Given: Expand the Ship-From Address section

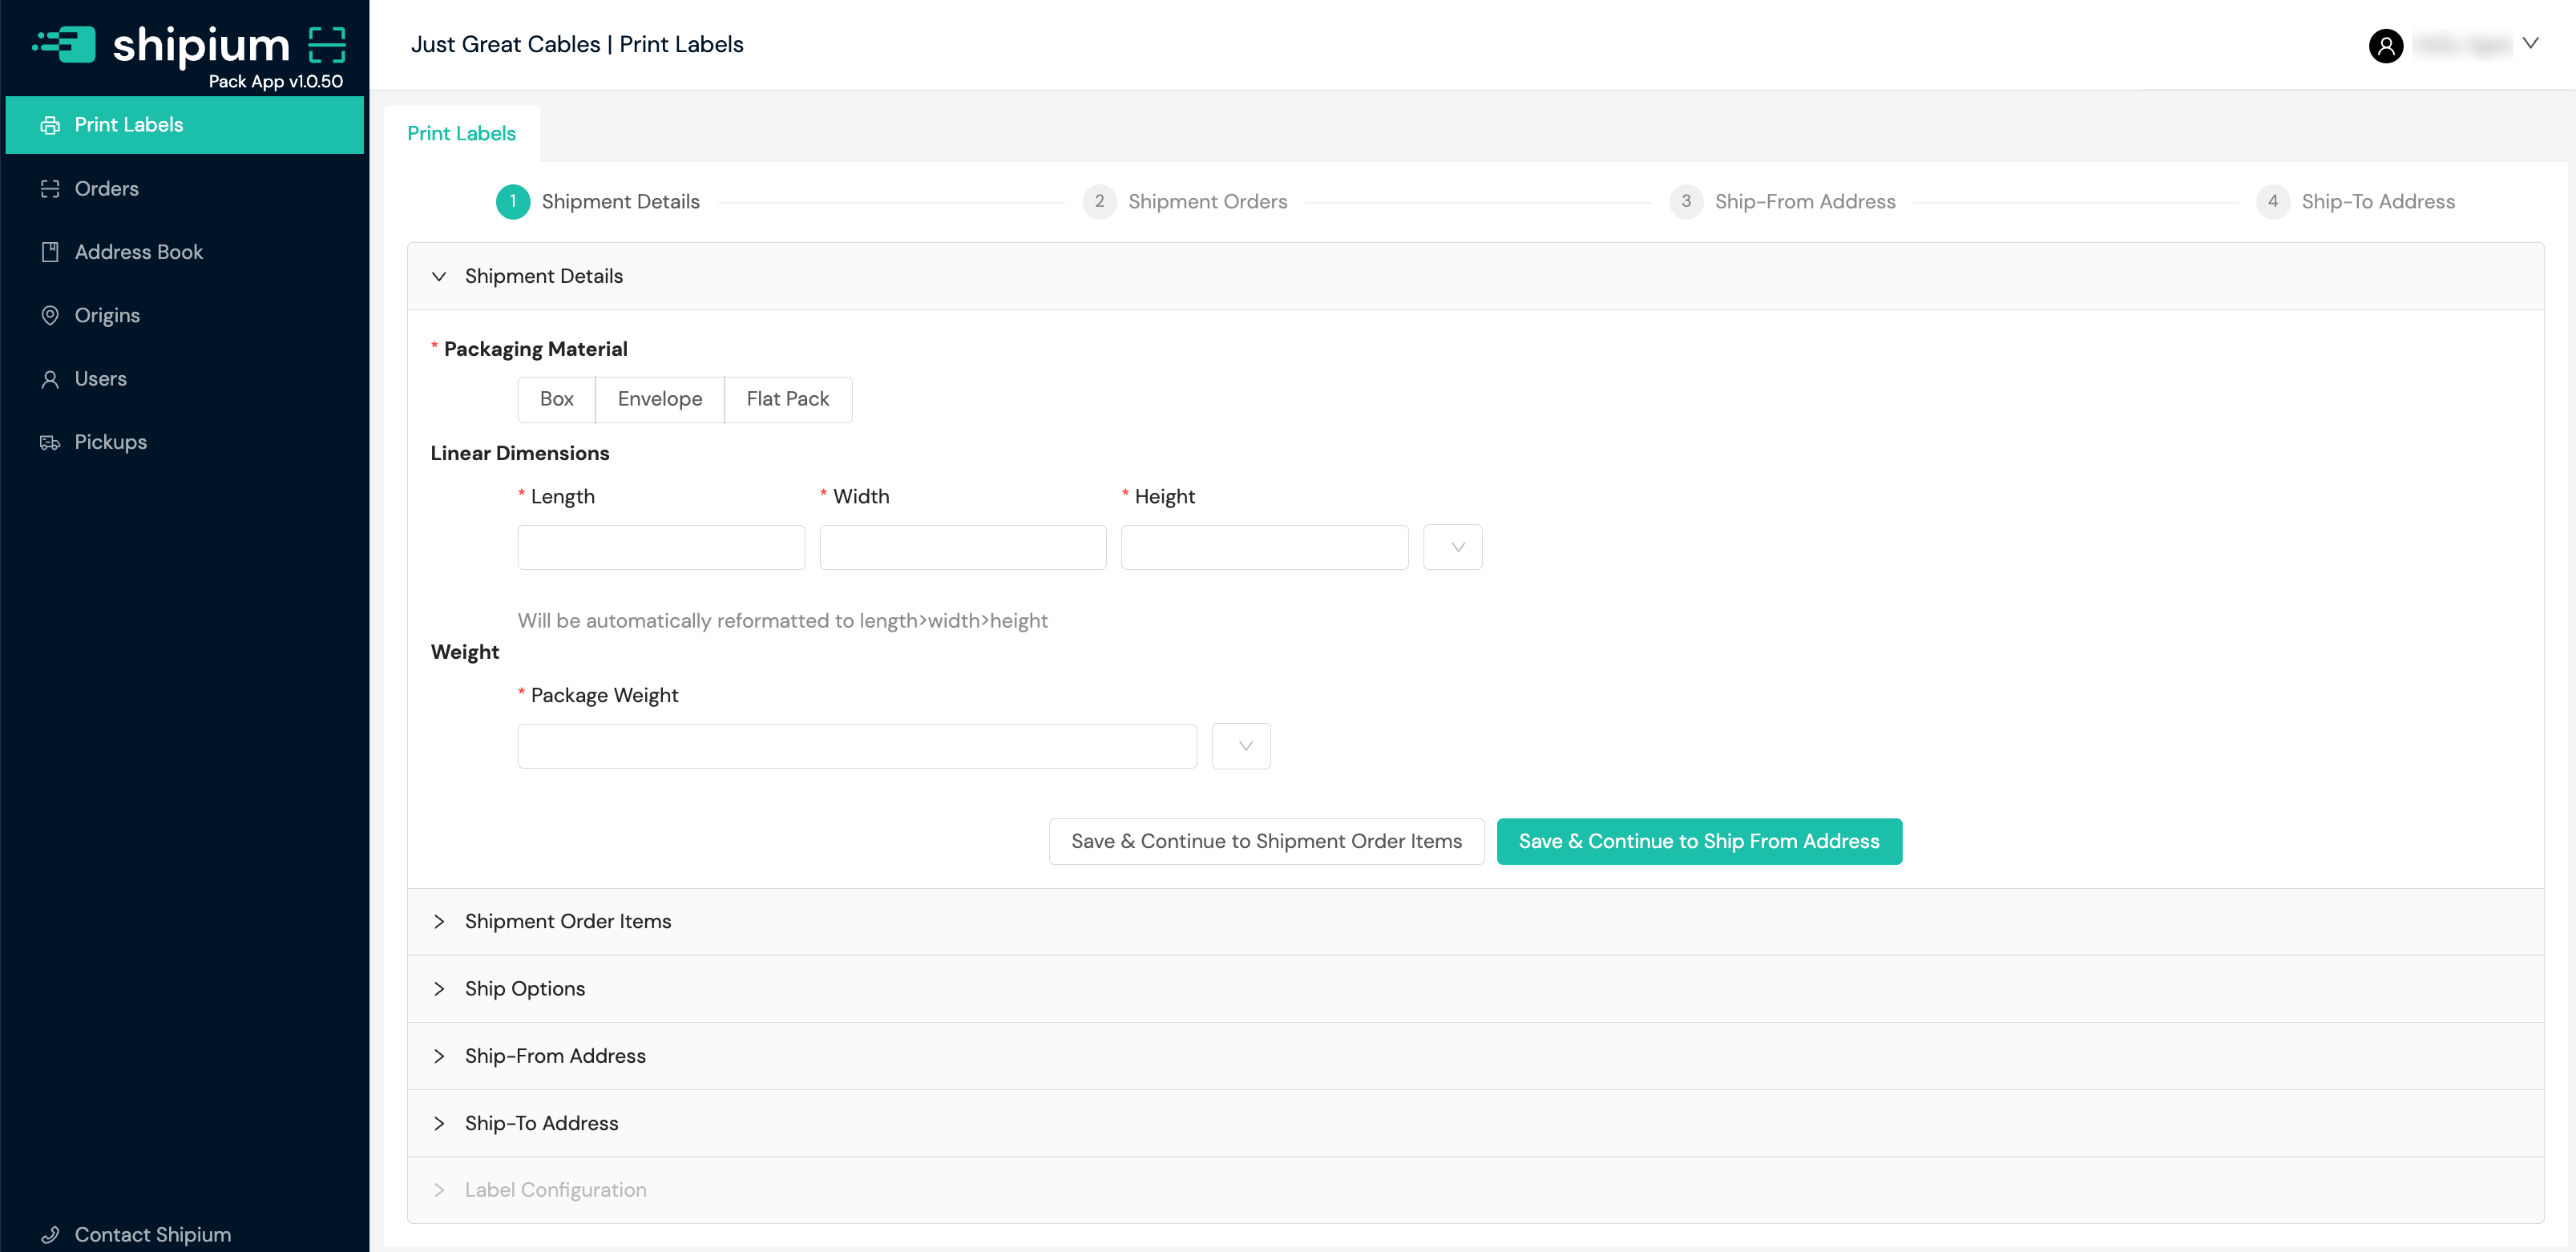Looking at the screenshot, I should 1475,1056.
